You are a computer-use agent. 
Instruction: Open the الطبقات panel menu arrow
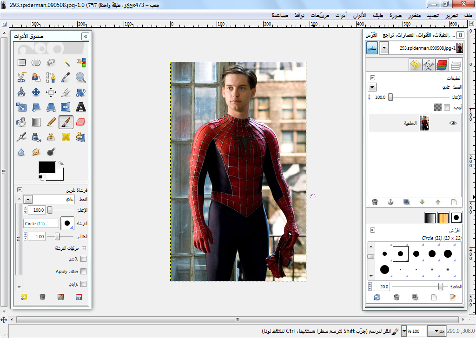pos(372,78)
